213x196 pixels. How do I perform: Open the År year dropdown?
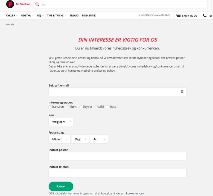pos(99,139)
